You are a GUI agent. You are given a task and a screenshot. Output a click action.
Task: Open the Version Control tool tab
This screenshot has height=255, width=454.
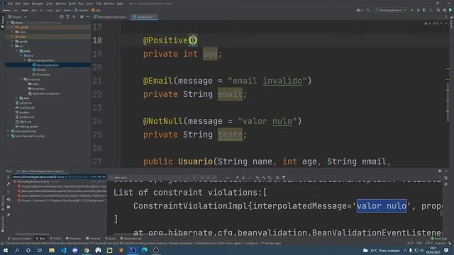19,239
